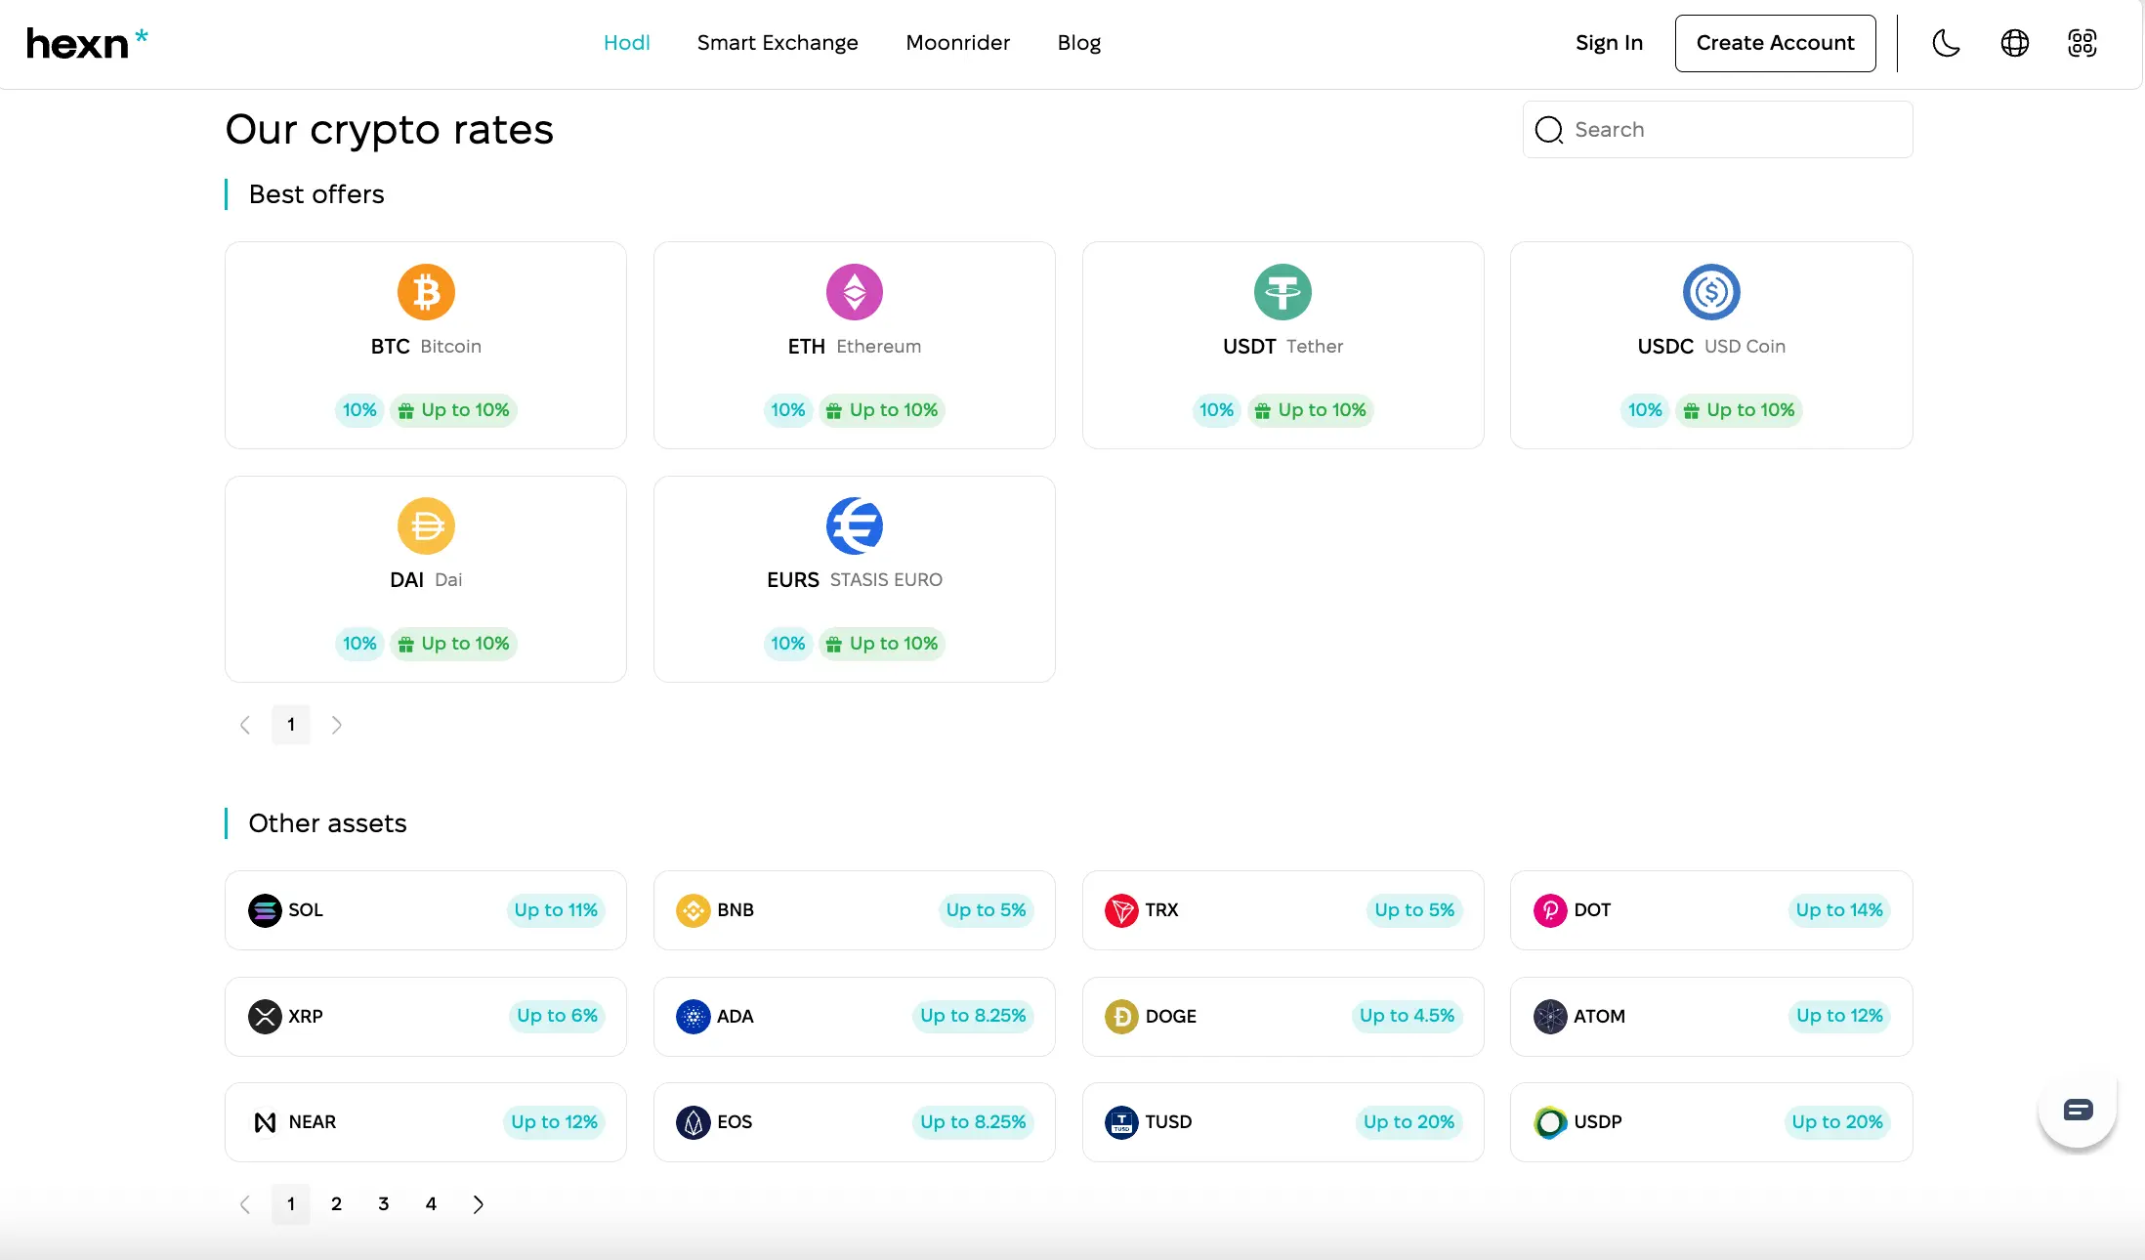Click EURS 'Up to 10%' bonus badge
2145x1260 pixels.
pyautogui.click(x=882, y=644)
